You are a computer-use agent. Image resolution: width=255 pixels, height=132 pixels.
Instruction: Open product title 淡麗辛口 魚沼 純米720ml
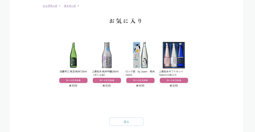73,72
